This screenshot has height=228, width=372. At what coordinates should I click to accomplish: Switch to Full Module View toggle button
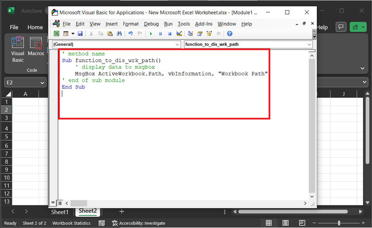[59, 202]
